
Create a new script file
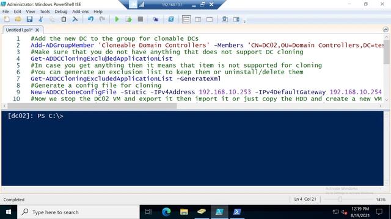[x=7, y=19]
